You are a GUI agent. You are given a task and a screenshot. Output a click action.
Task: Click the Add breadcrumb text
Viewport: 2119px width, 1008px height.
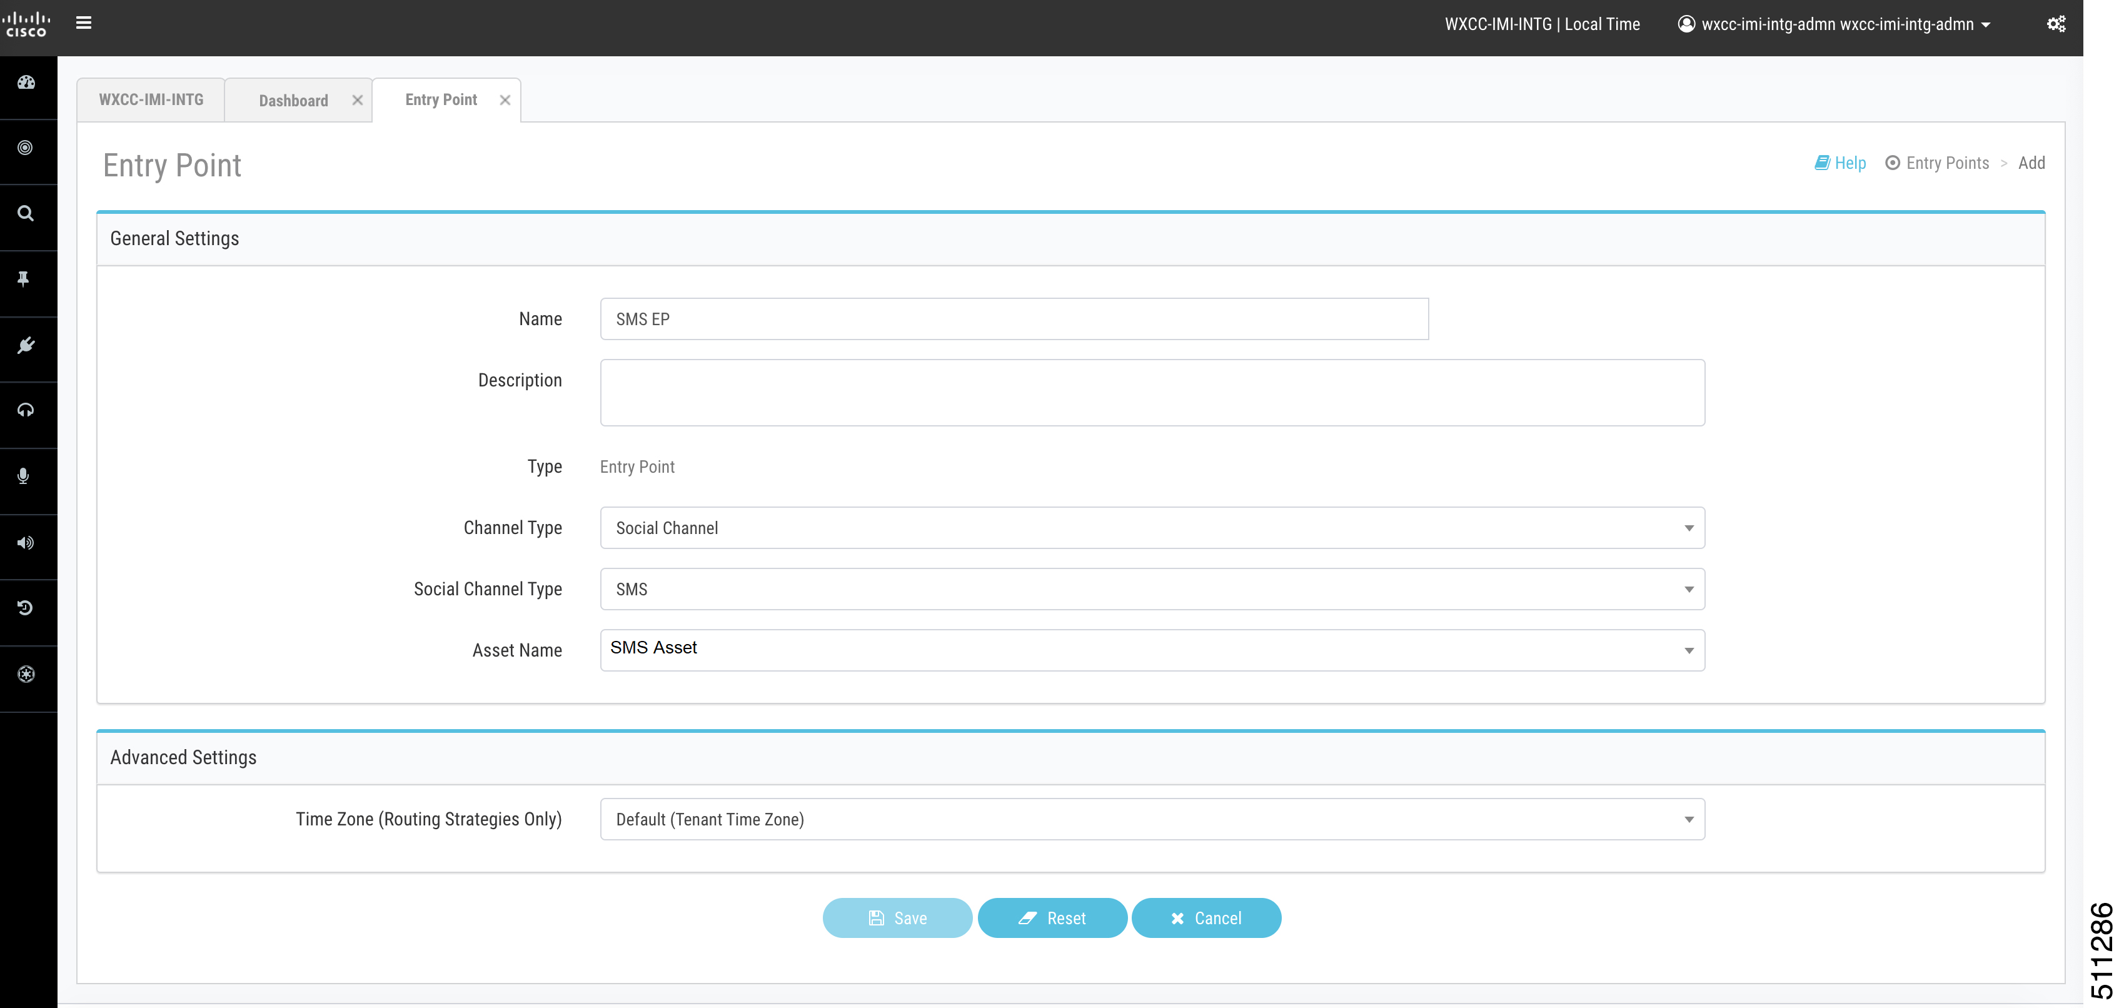point(2031,163)
